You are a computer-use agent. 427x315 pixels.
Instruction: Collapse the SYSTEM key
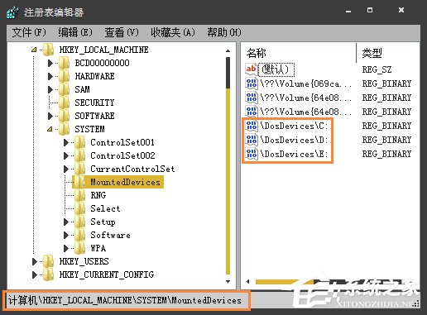point(50,129)
